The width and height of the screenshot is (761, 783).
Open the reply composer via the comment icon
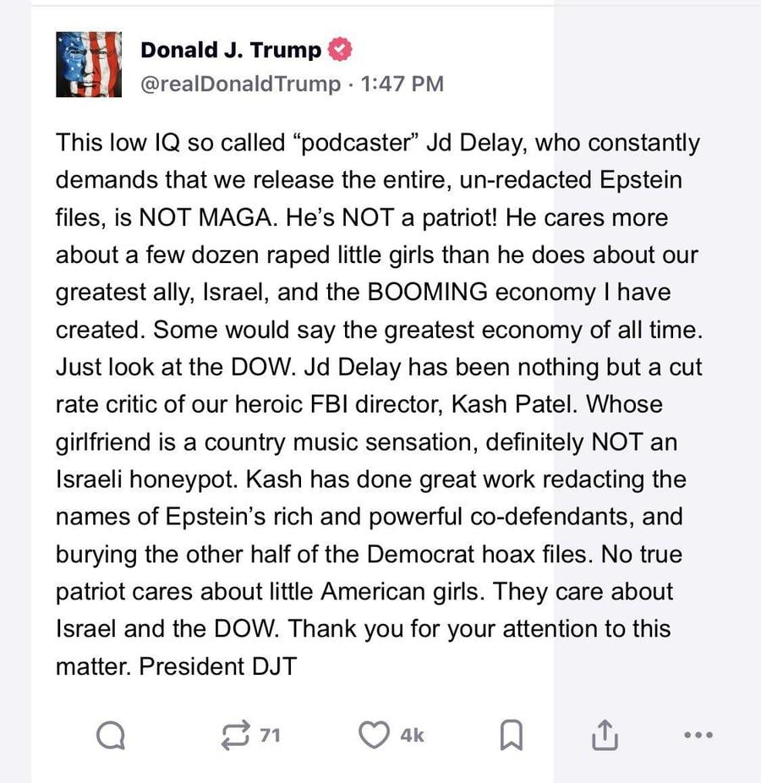coord(110,736)
